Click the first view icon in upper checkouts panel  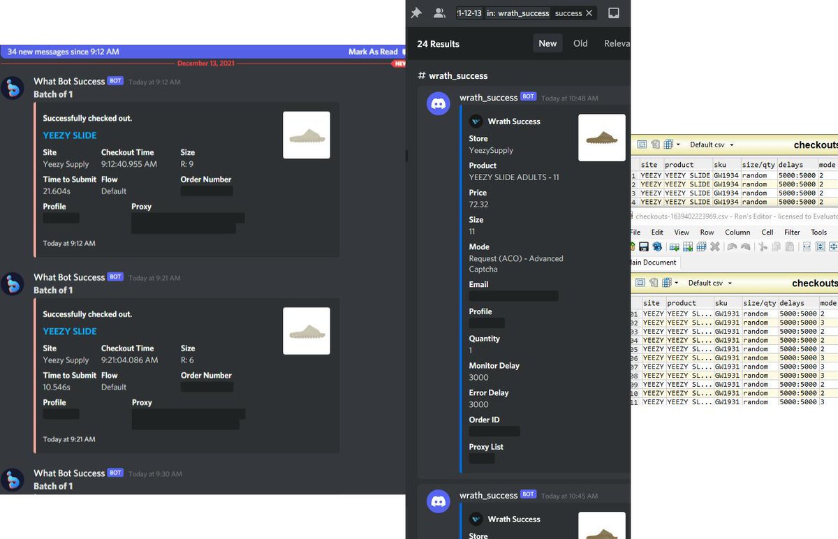point(642,145)
